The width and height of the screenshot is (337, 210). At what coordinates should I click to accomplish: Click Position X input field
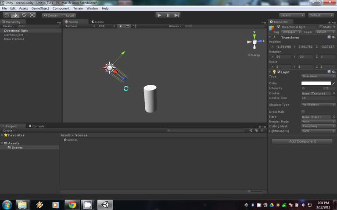point(283,47)
